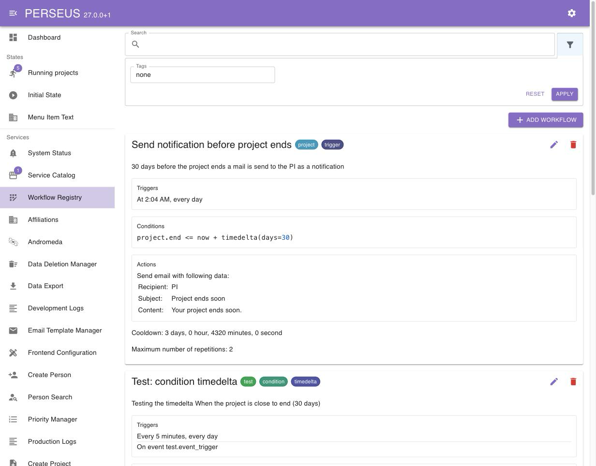
Task: Focus the Search input field
Action: (x=340, y=44)
